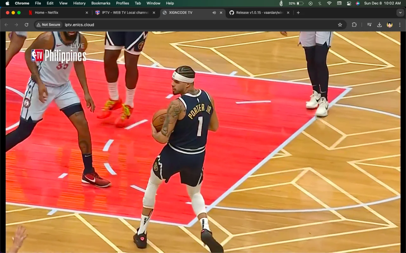Screen dimensions: 406x253
Task: Close the Release v1.0.15 tab
Action: 288,13
